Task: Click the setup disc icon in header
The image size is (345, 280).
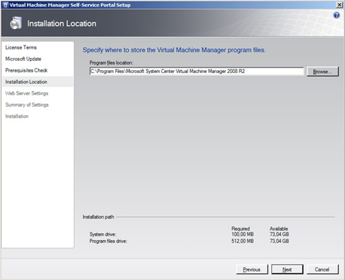Action: pos(16,23)
